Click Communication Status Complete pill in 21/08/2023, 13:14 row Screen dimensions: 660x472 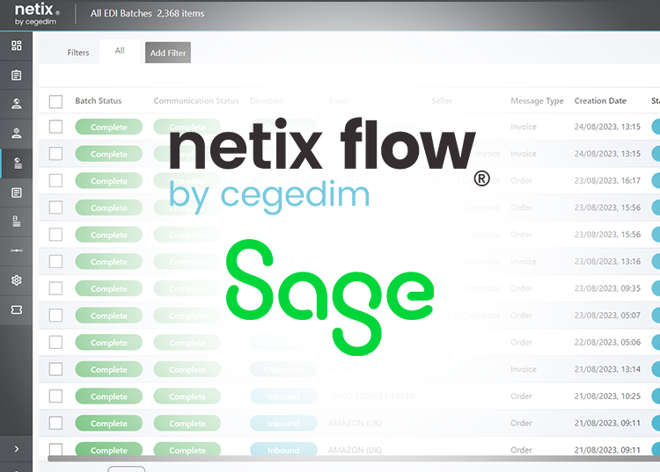click(187, 369)
